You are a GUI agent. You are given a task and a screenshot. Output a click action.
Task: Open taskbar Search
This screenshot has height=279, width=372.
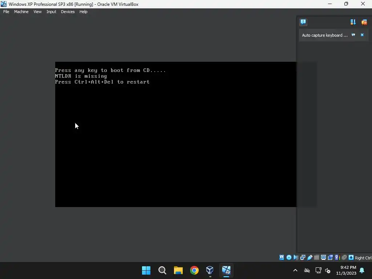162,270
